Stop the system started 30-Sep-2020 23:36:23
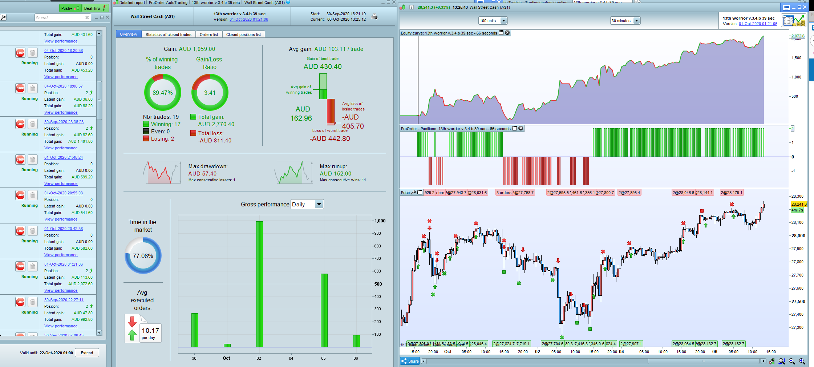 click(20, 124)
